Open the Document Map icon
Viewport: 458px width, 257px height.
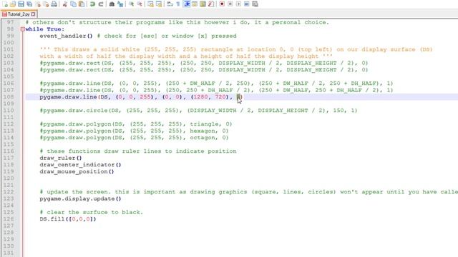[203, 4]
